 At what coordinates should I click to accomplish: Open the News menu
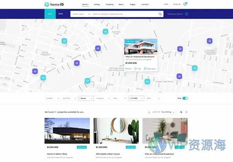122,5
